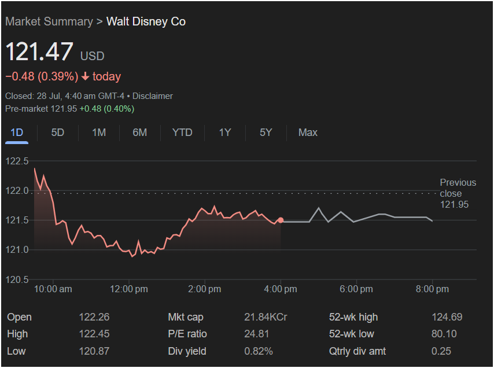
Task: Click the 52-wk low label
Action: click(x=352, y=334)
